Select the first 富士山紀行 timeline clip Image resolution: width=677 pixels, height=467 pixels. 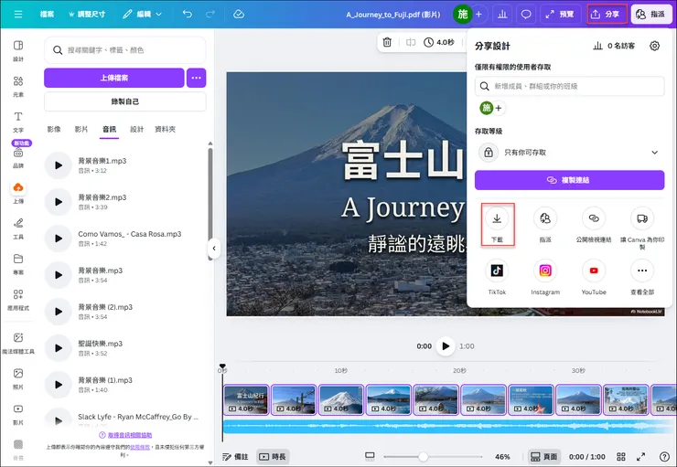pos(246,399)
